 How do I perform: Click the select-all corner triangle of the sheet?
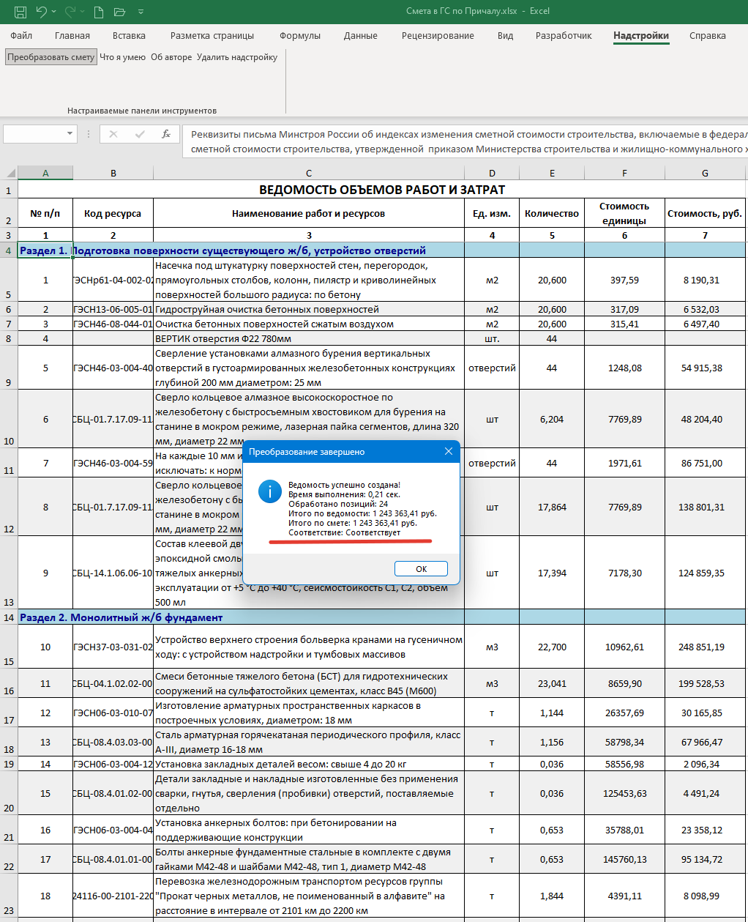(x=10, y=174)
